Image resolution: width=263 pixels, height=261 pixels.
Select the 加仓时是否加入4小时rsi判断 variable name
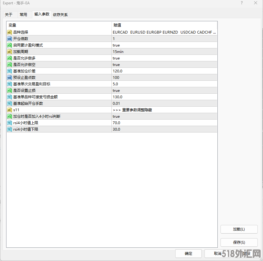point(37,116)
